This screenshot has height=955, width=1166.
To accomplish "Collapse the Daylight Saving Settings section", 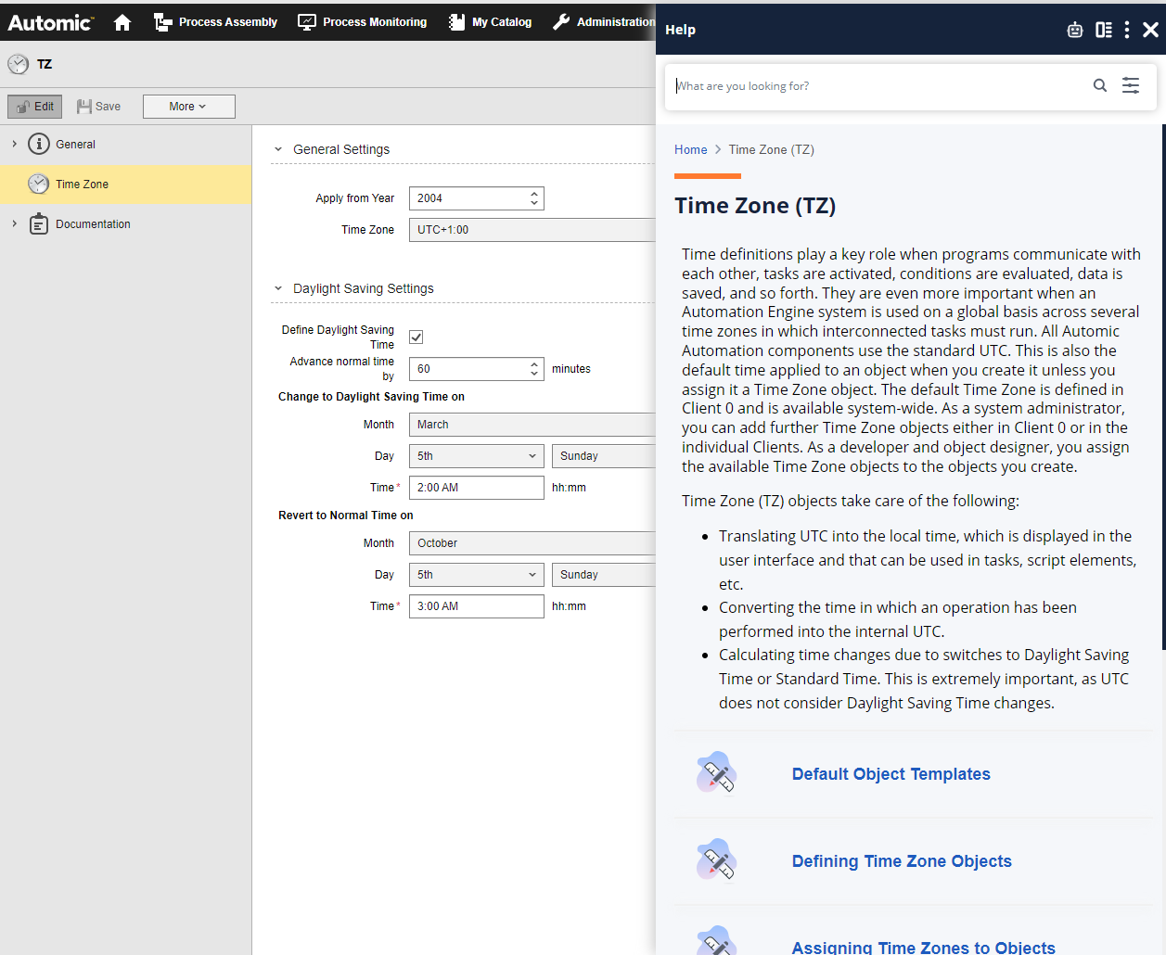I will (x=278, y=288).
